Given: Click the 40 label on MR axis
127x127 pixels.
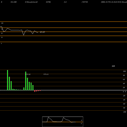Looking at the screenshot, I should coord(124,84).
